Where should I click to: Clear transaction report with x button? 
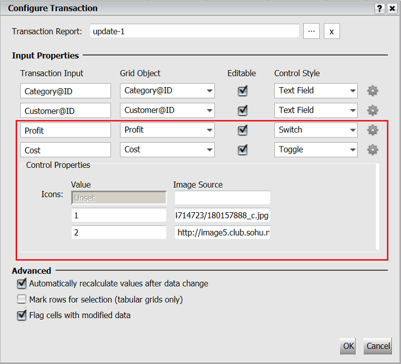331,31
